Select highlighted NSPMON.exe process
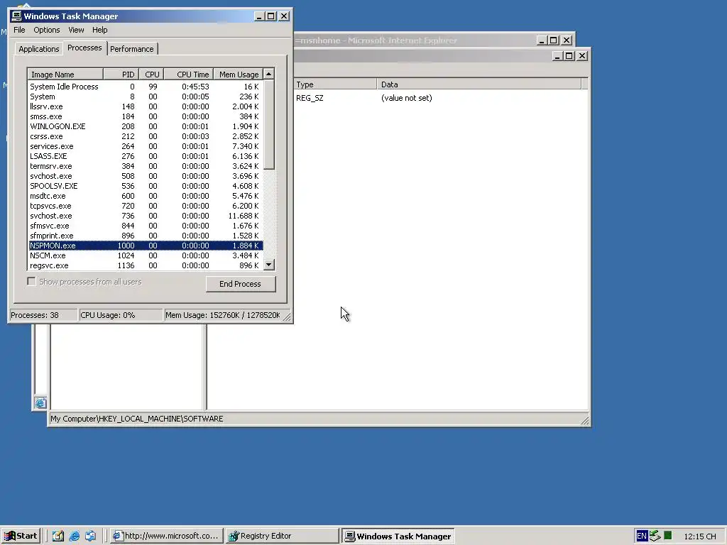The width and height of the screenshot is (727, 545). click(x=146, y=246)
